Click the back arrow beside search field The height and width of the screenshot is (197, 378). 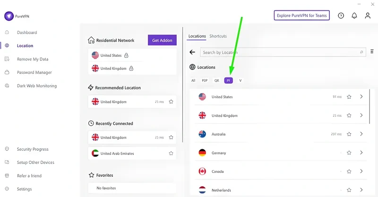(x=192, y=52)
